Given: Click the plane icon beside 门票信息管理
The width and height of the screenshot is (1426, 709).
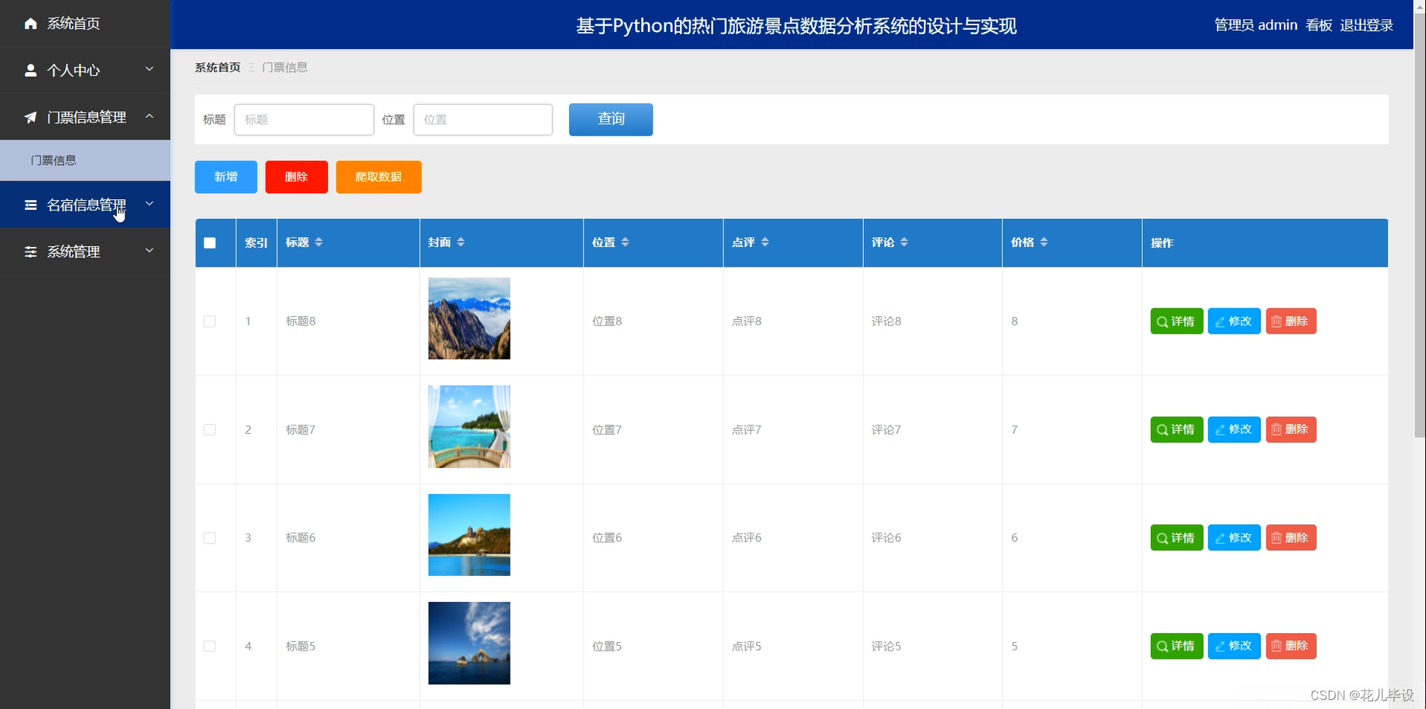Looking at the screenshot, I should [30, 117].
